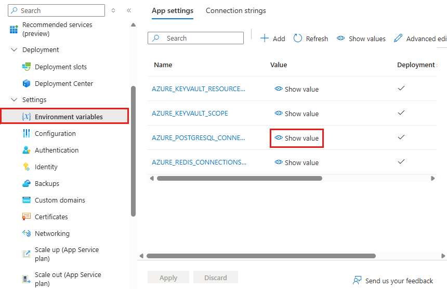This screenshot has height=289, width=447.
Task: Collapse the Settings section
Action: [x=14, y=99]
